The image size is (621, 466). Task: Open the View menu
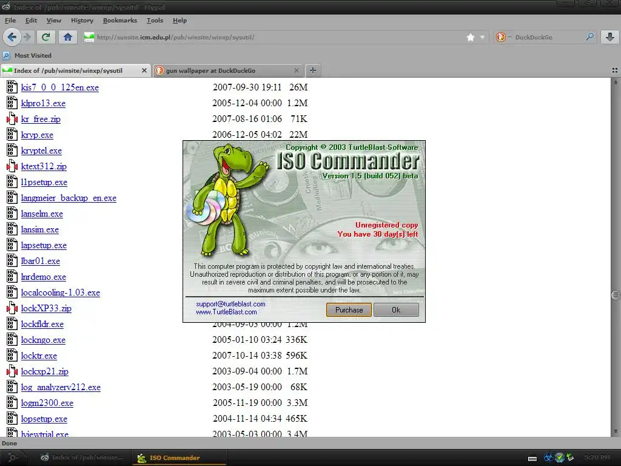coord(54,20)
